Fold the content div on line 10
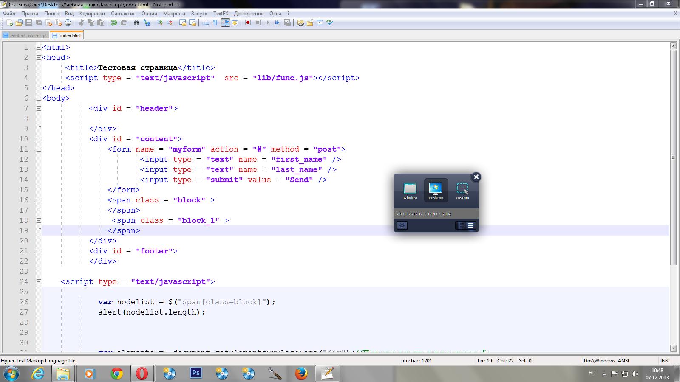Viewport: 680px width, 382px height. pos(39,139)
